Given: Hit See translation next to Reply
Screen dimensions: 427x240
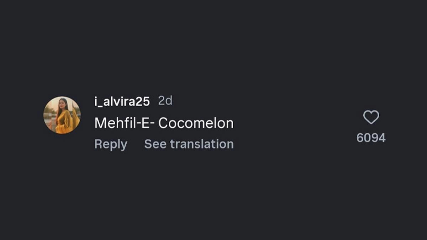Looking at the screenshot, I should pyautogui.click(x=189, y=144).
